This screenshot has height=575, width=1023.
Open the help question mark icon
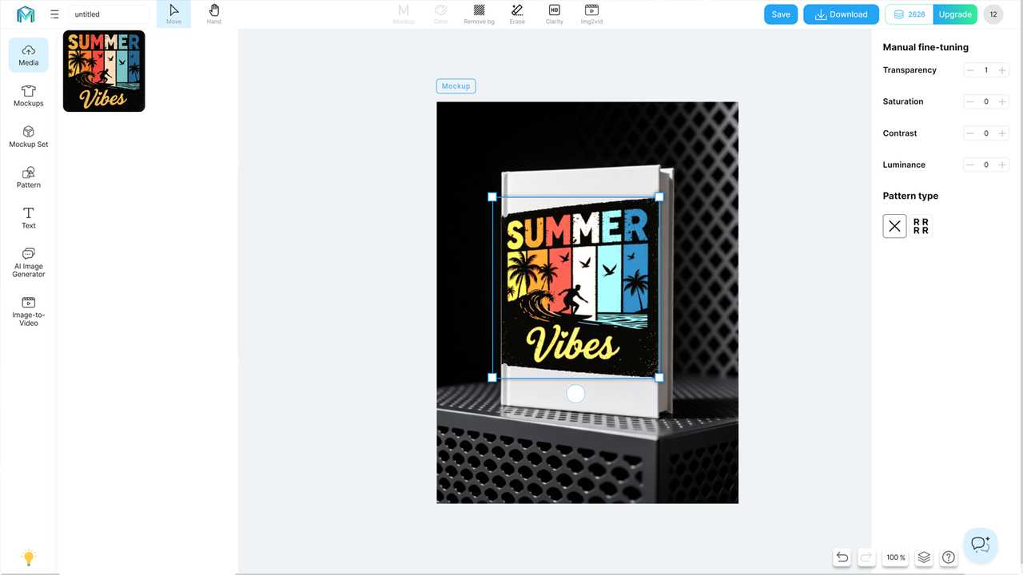[949, 557]
